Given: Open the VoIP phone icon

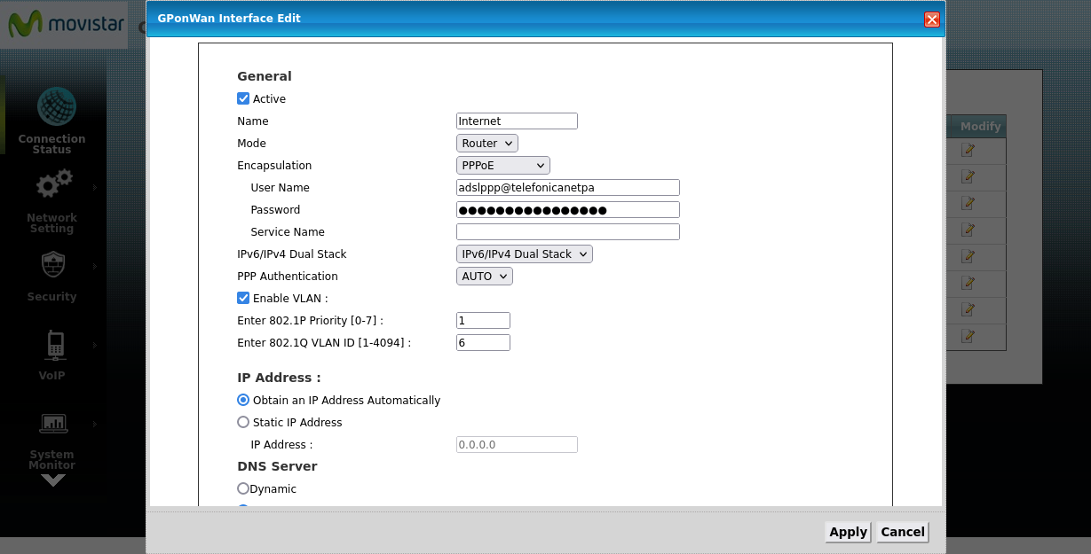Looking at the screenshot, I should 54,344.
